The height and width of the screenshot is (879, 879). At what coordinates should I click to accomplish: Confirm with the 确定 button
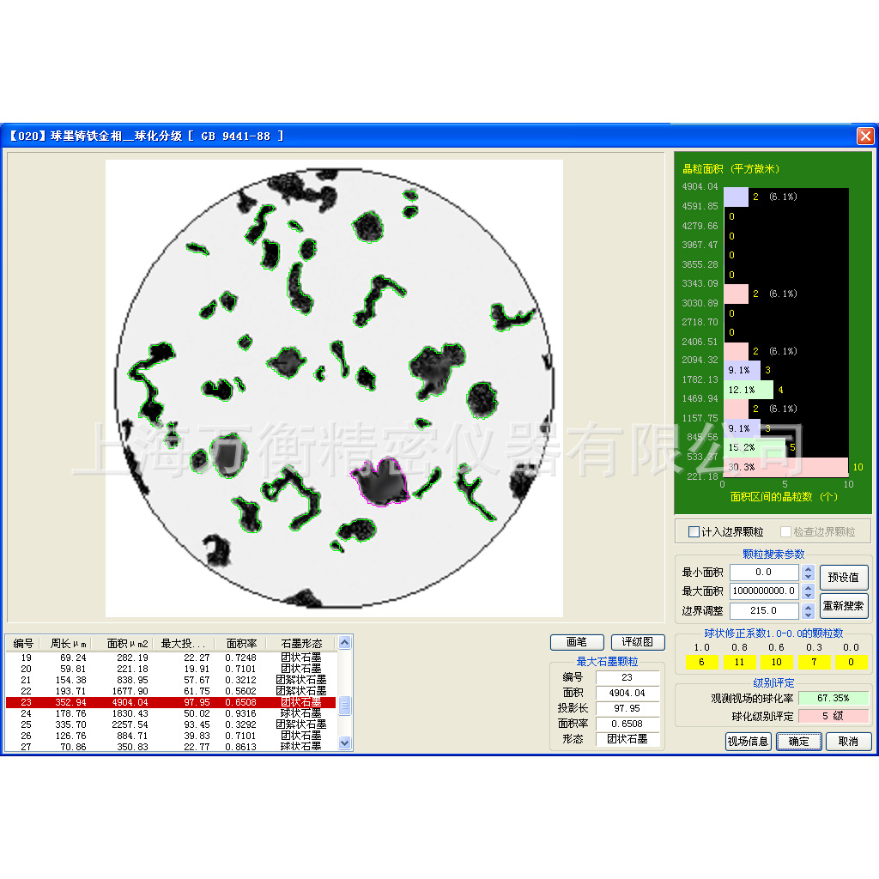point(798,742)
